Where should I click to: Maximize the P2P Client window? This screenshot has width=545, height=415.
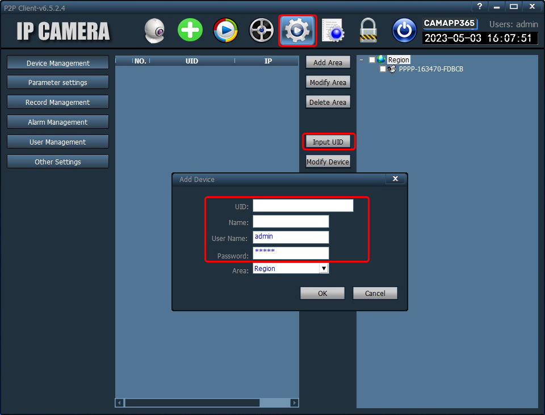click(x=514, y=6)
